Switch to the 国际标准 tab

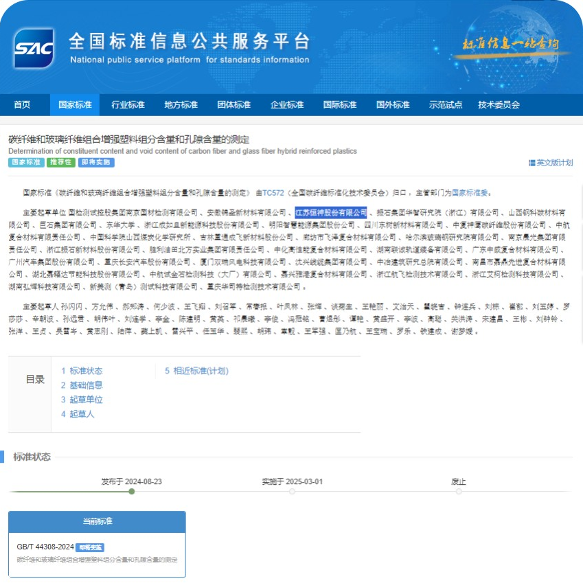pyautogui.click(x=340, y=105)
